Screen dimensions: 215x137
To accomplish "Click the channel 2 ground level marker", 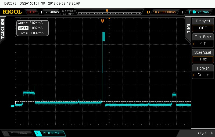I will [x=12, y=106].
